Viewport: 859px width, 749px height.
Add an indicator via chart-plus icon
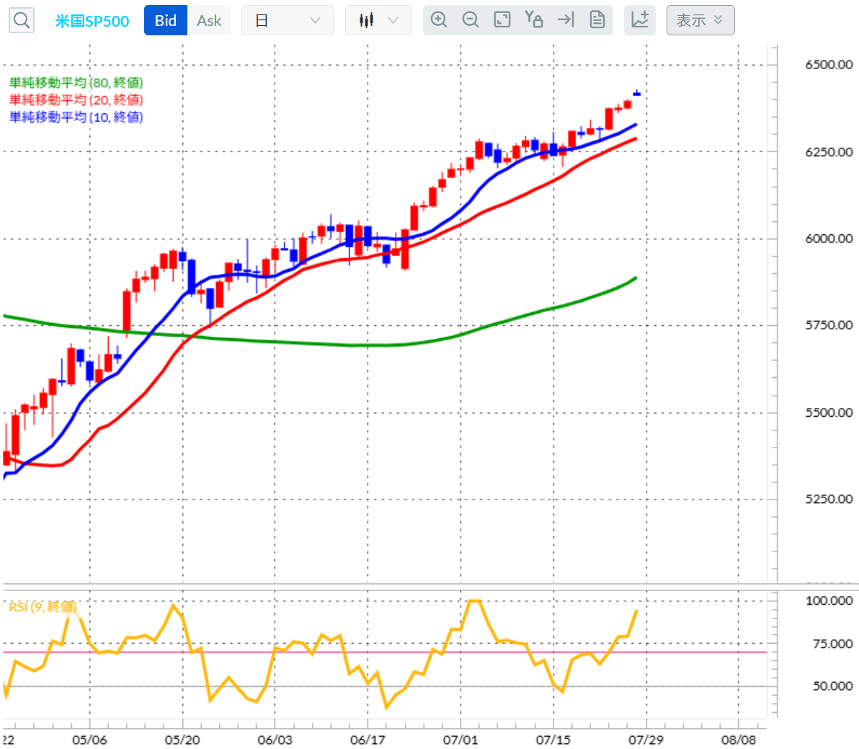640,19
